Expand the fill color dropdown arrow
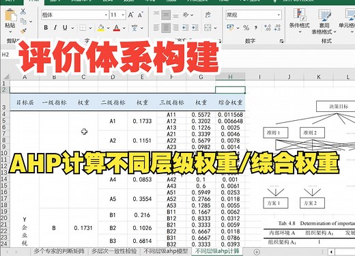Screen dimensions: 355x256 pyautogui.click(x=108, y=28)
